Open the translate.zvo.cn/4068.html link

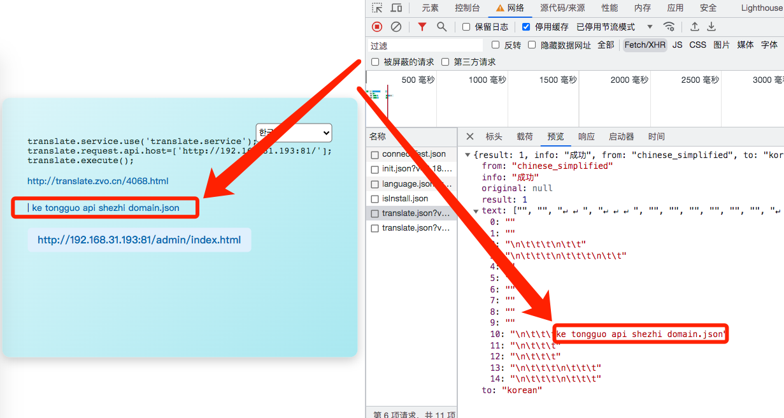[97, 181]
